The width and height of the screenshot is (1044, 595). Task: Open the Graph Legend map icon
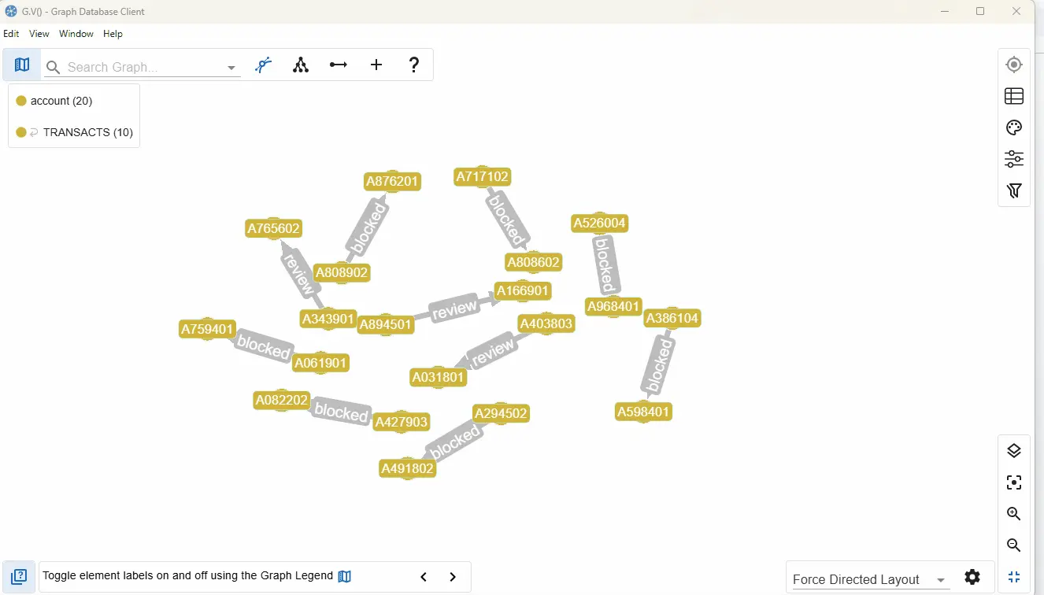point(21,64)
